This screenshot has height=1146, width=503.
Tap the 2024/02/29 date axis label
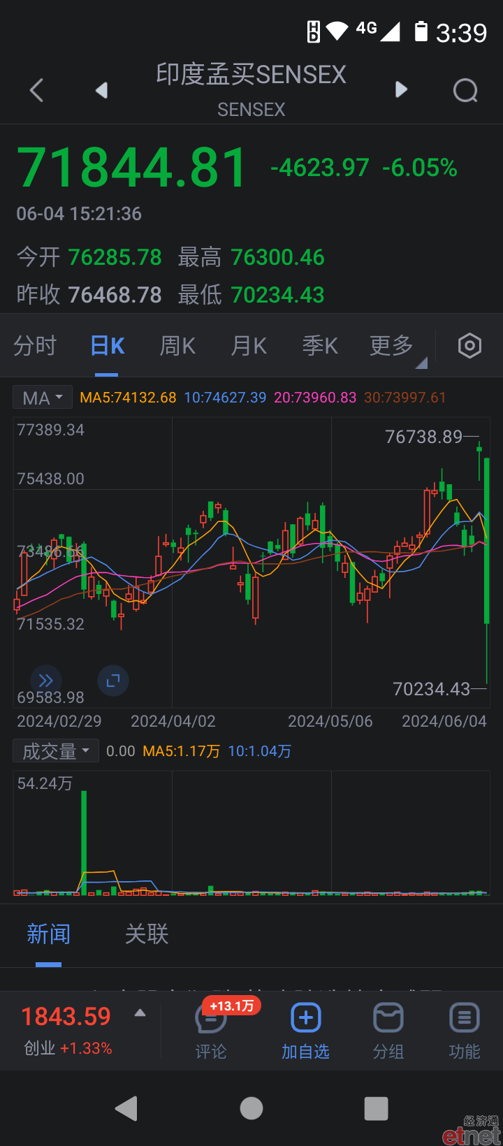point(59,721)
